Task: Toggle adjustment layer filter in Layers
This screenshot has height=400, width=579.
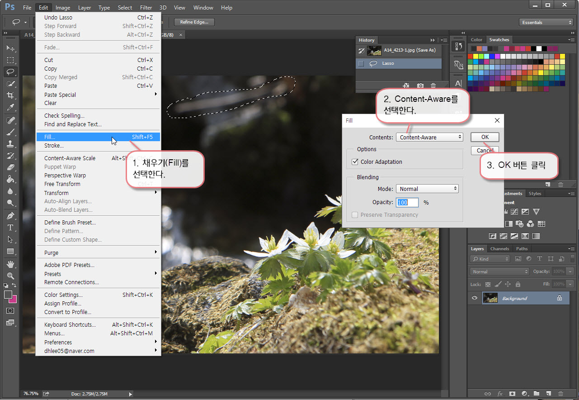Action: point(529,259)
